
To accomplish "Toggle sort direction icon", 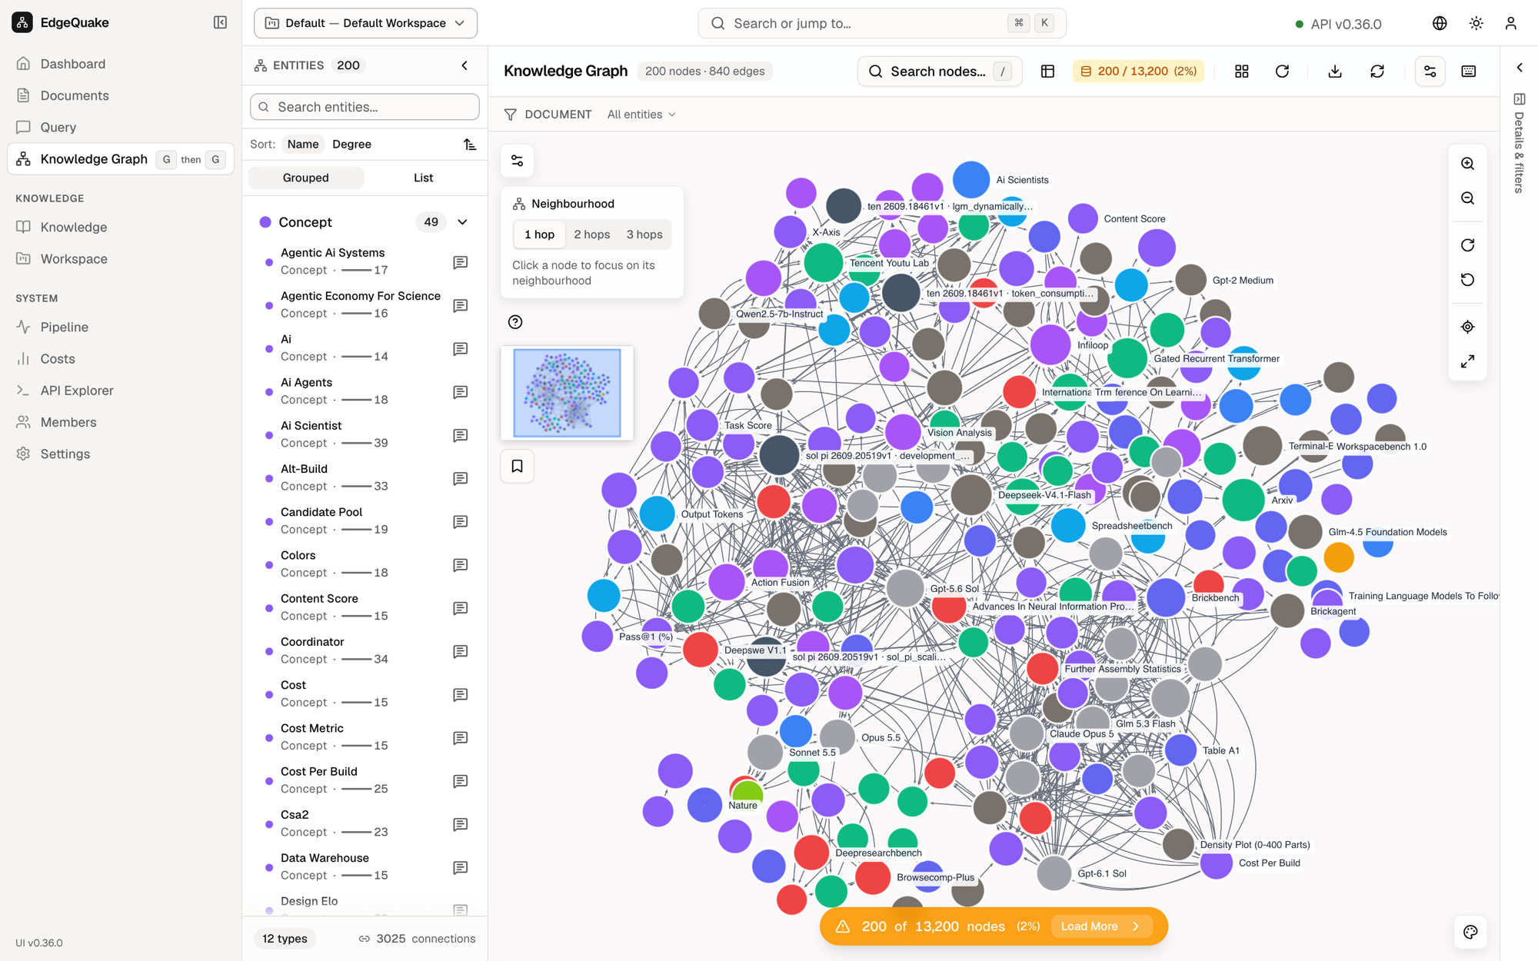I will click(470, 144).
